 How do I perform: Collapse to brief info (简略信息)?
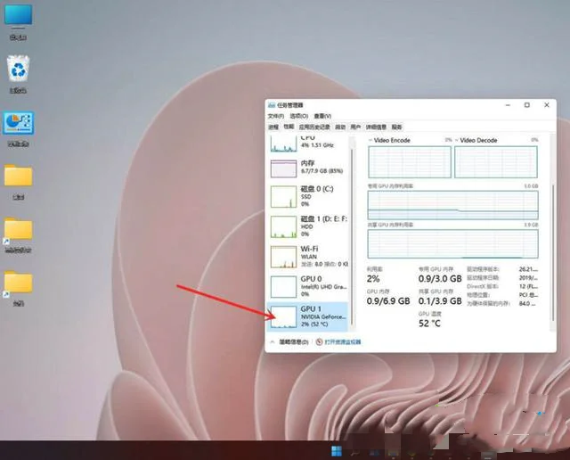click(x=291, y=341)
